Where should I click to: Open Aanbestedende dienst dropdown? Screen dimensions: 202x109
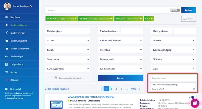[x=121, y=40]
